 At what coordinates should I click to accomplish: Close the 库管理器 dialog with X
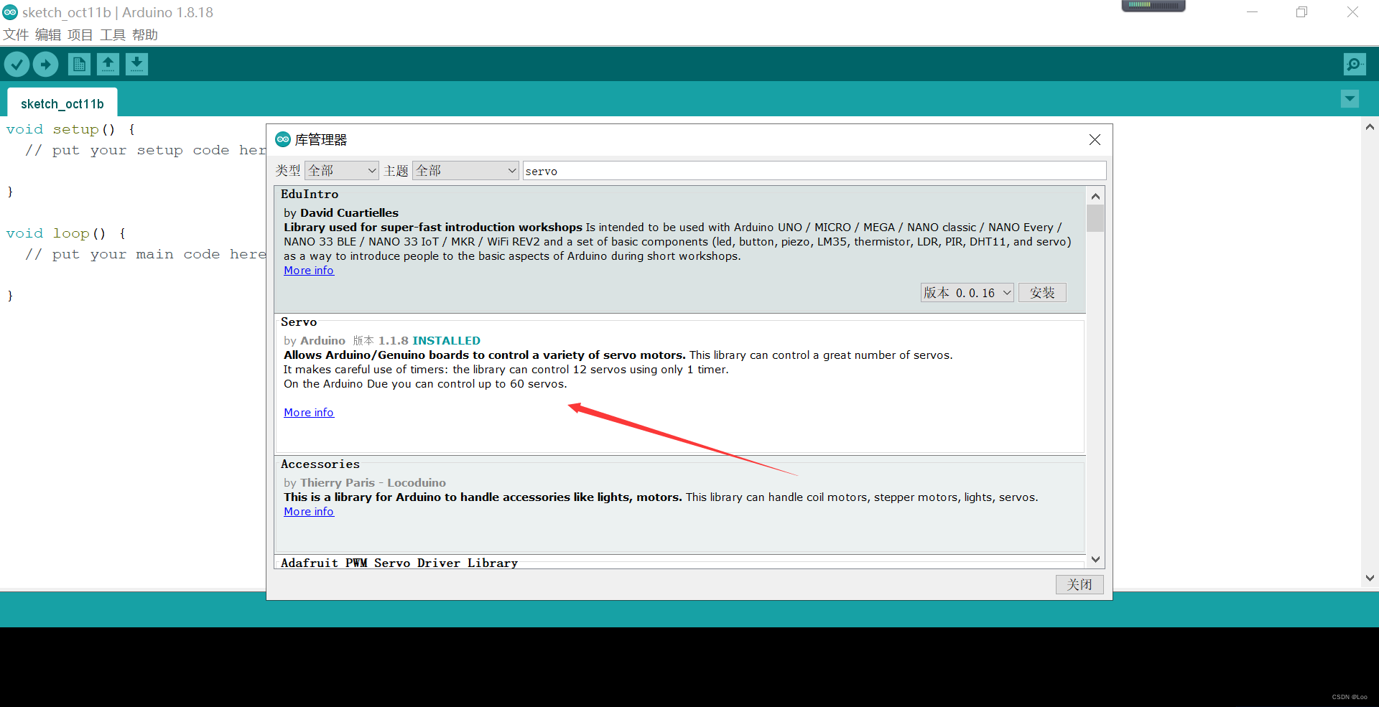(x=1095, y=140)
